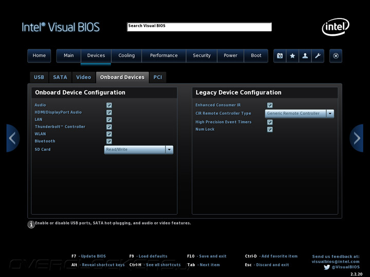Click the F10 Save and exit shortcut

(207, 256)
